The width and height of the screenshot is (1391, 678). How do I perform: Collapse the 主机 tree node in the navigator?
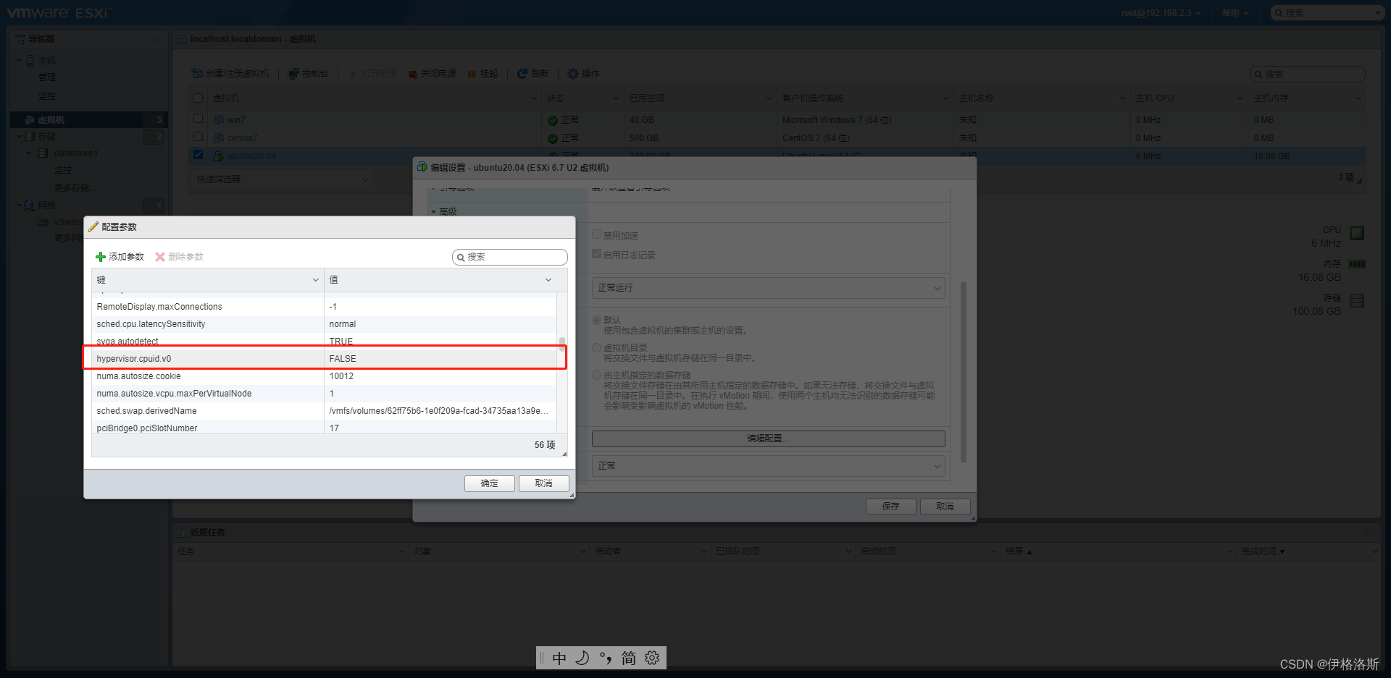click(20, 61)
